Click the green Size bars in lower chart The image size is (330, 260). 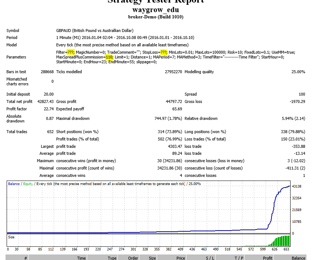281,241
